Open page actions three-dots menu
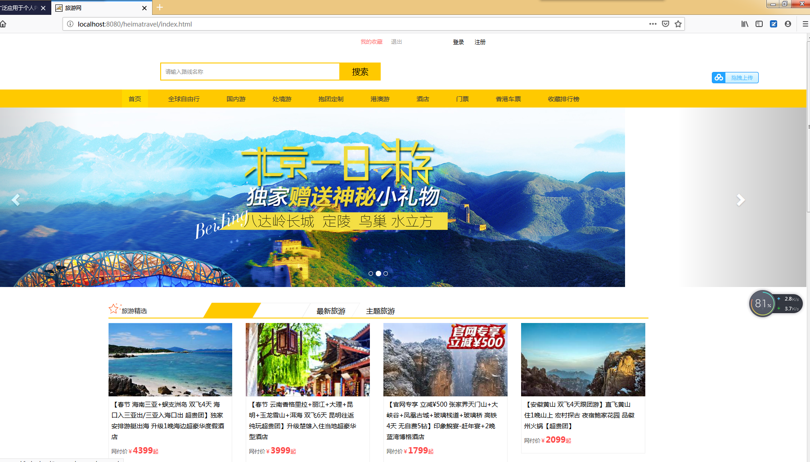Screen dimensions: 810x462 [x=653, y=24]
